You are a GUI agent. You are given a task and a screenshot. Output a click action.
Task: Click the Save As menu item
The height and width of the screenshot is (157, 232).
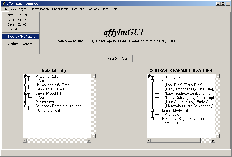[x=13, y=29]
